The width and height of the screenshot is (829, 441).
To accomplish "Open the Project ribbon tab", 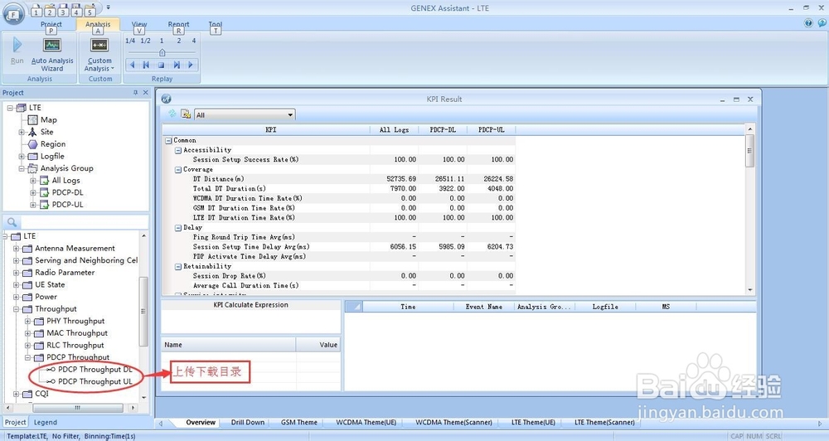I will pos(51,24).
